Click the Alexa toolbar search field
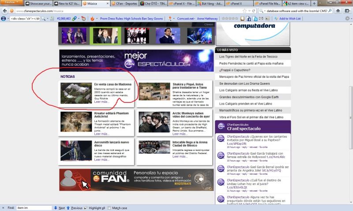 [x=25, y=19]
